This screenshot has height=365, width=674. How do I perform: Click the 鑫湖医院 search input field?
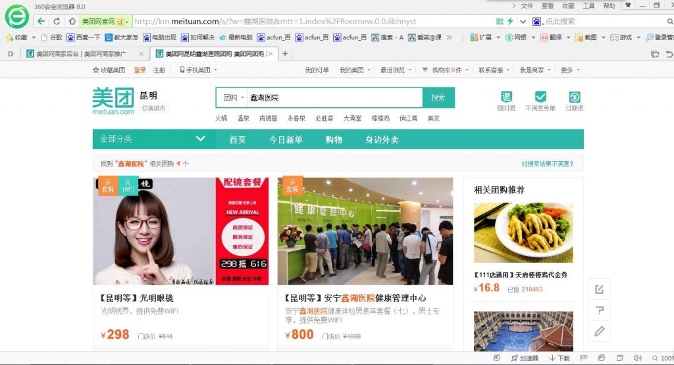[335, 98]
